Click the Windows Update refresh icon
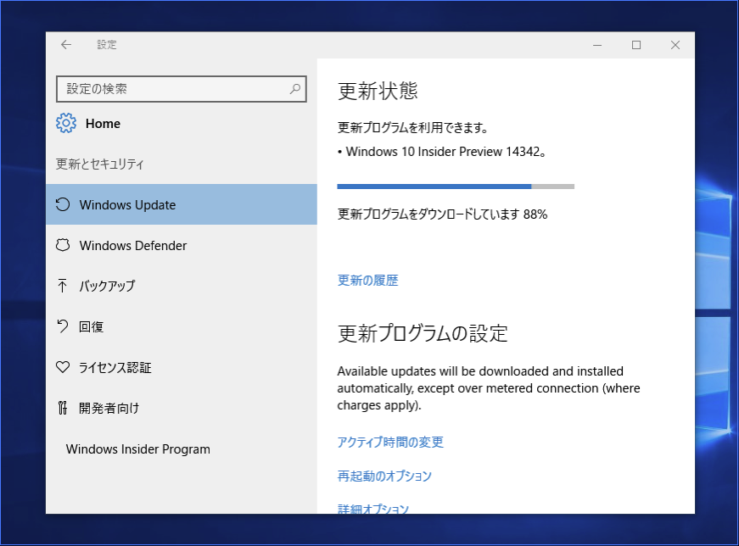 point(63,204)
